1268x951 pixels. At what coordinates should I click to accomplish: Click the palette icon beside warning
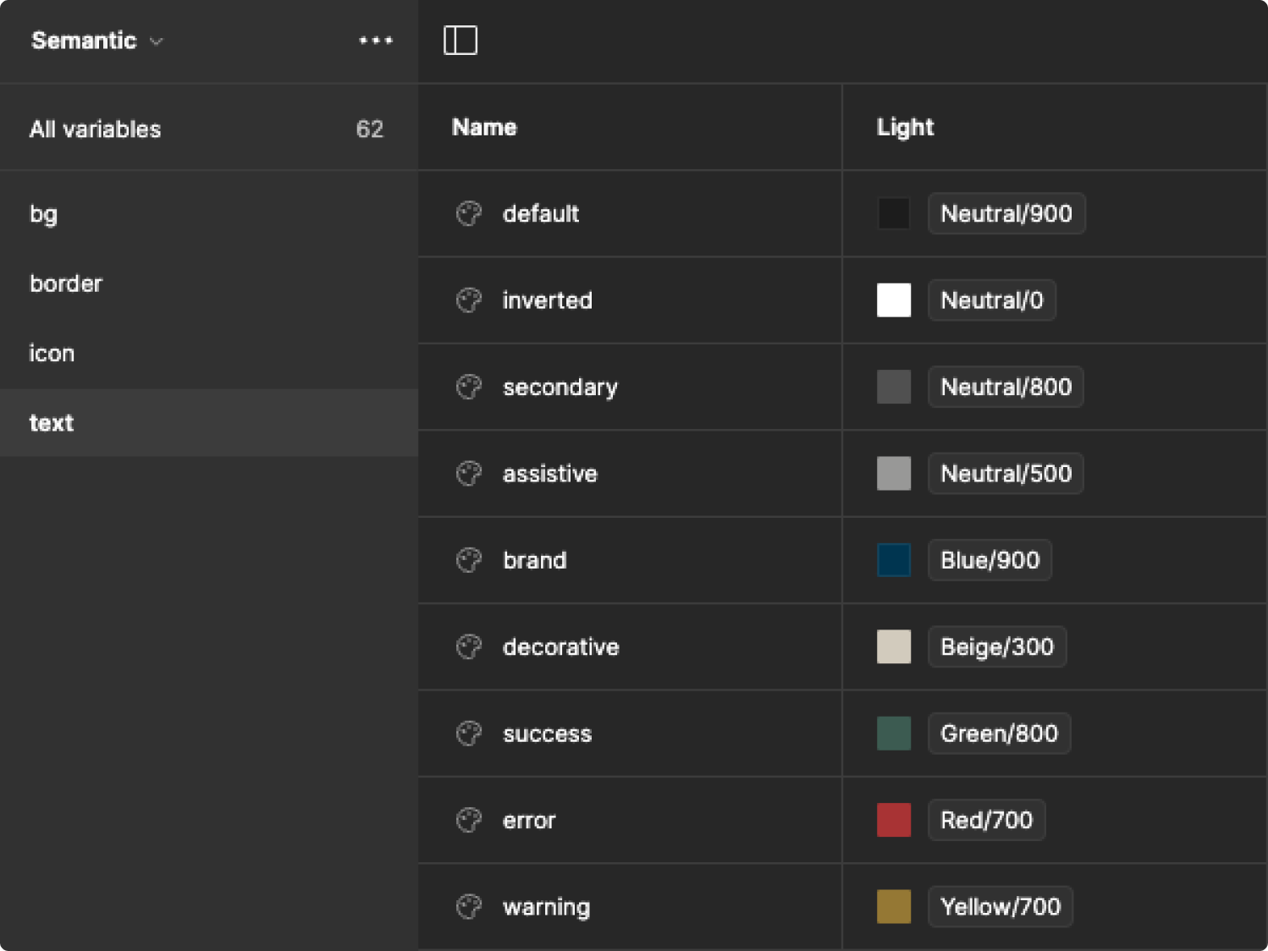pyautogui.click(x=469, y=907)
